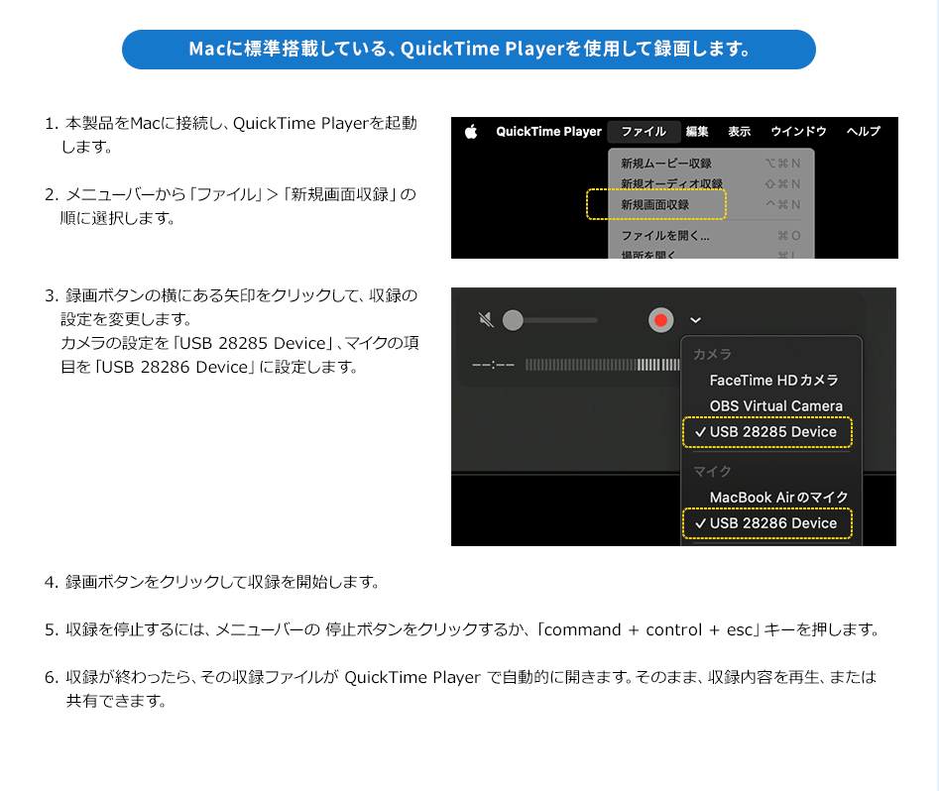The image size is (939, 791).
Task: Open the 編集 menu
Action: pyautogui.click(x=697, y=131)
